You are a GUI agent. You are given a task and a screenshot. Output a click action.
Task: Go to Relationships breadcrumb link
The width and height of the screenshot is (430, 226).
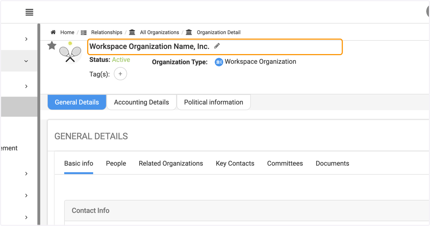[107, 32]
